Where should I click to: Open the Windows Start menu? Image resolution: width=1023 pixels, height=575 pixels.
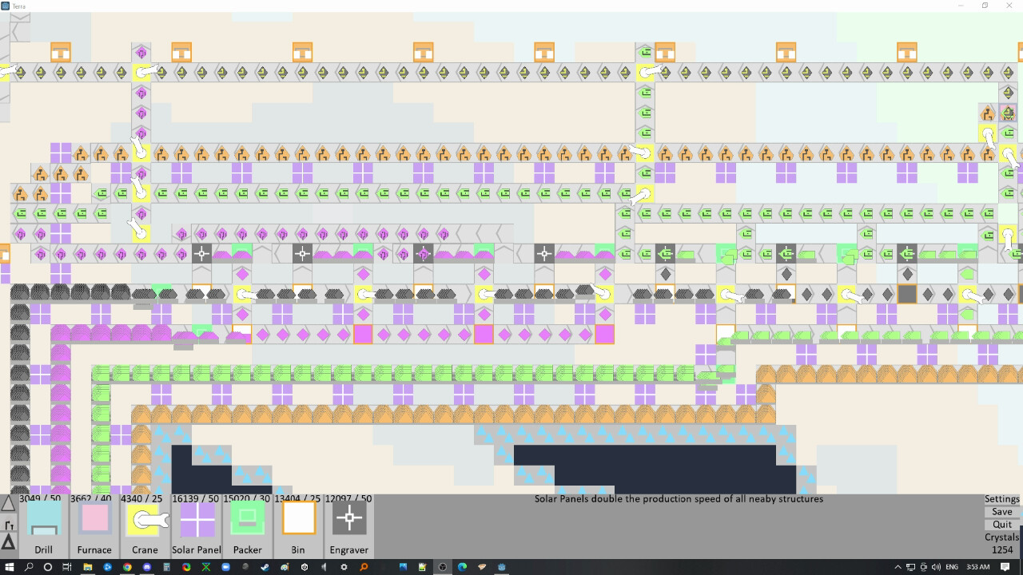[10, 567]
